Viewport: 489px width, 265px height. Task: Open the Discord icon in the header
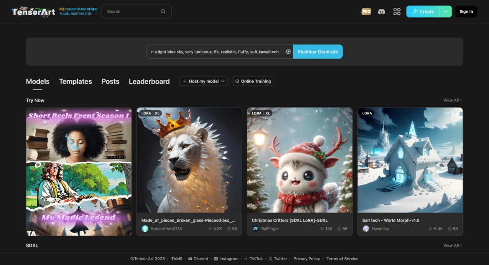pyautogui.click(x=381, y=11)
